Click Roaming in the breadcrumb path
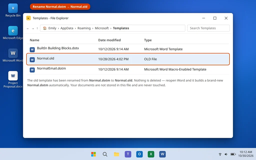256x160 pixels. pos(84,28)
